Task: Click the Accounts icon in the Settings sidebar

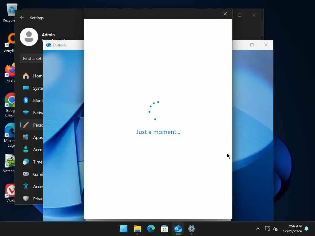Action: click(x=26, y=150)
